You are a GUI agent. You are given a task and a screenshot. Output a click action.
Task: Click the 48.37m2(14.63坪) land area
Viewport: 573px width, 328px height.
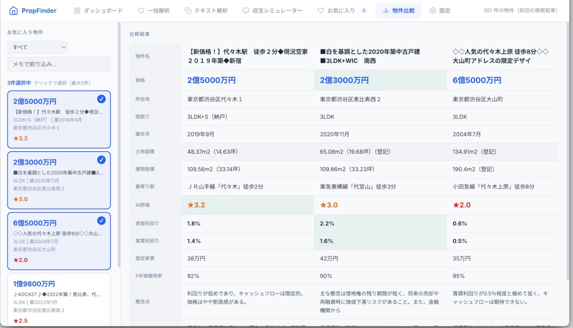(x=214, y=152)
